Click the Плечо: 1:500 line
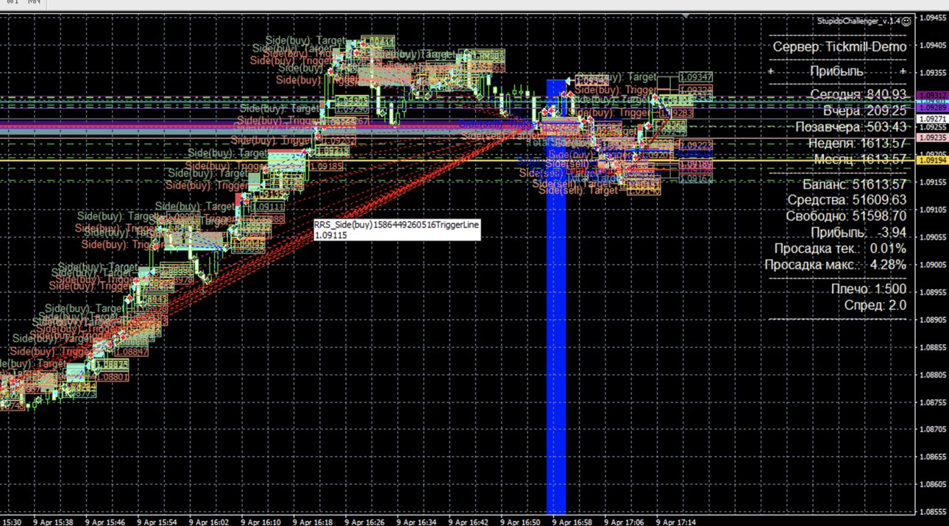Viewport: 949px width, 526px height. point(868,288)
